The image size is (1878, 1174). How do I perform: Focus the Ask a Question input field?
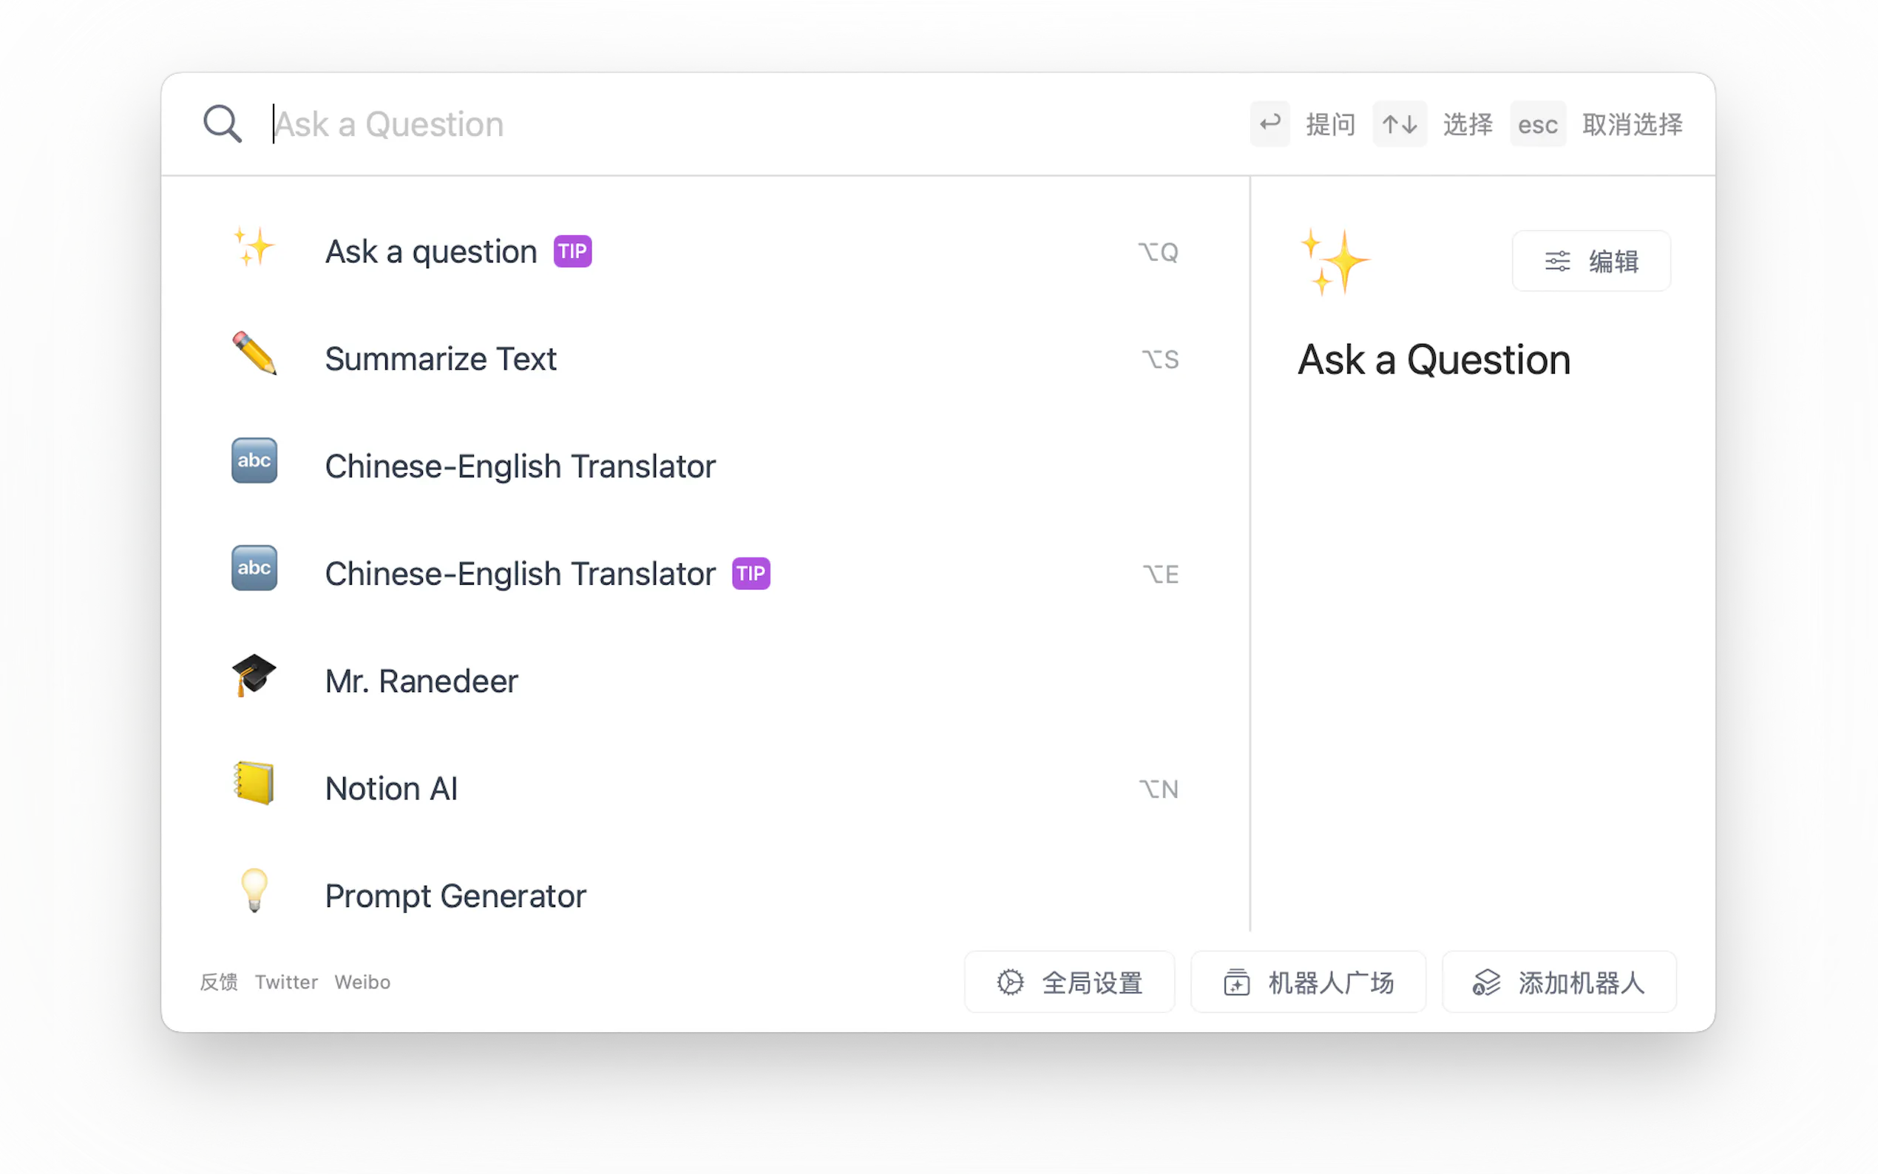pyautogui.click(x=699, y=124)
